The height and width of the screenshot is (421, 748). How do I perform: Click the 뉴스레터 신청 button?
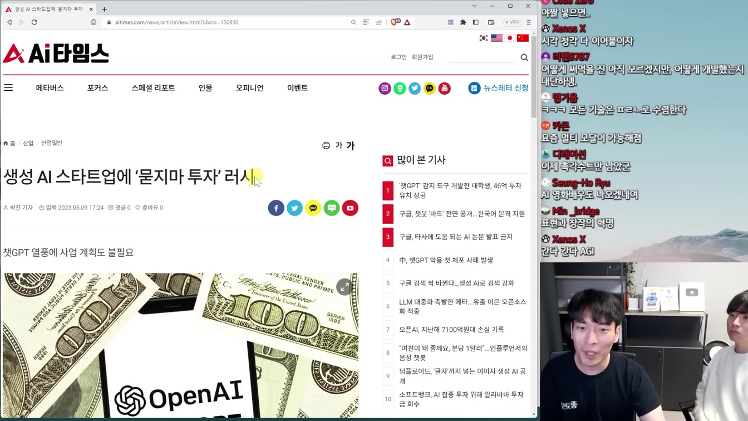pyautogui.click(x=499, y=88)
